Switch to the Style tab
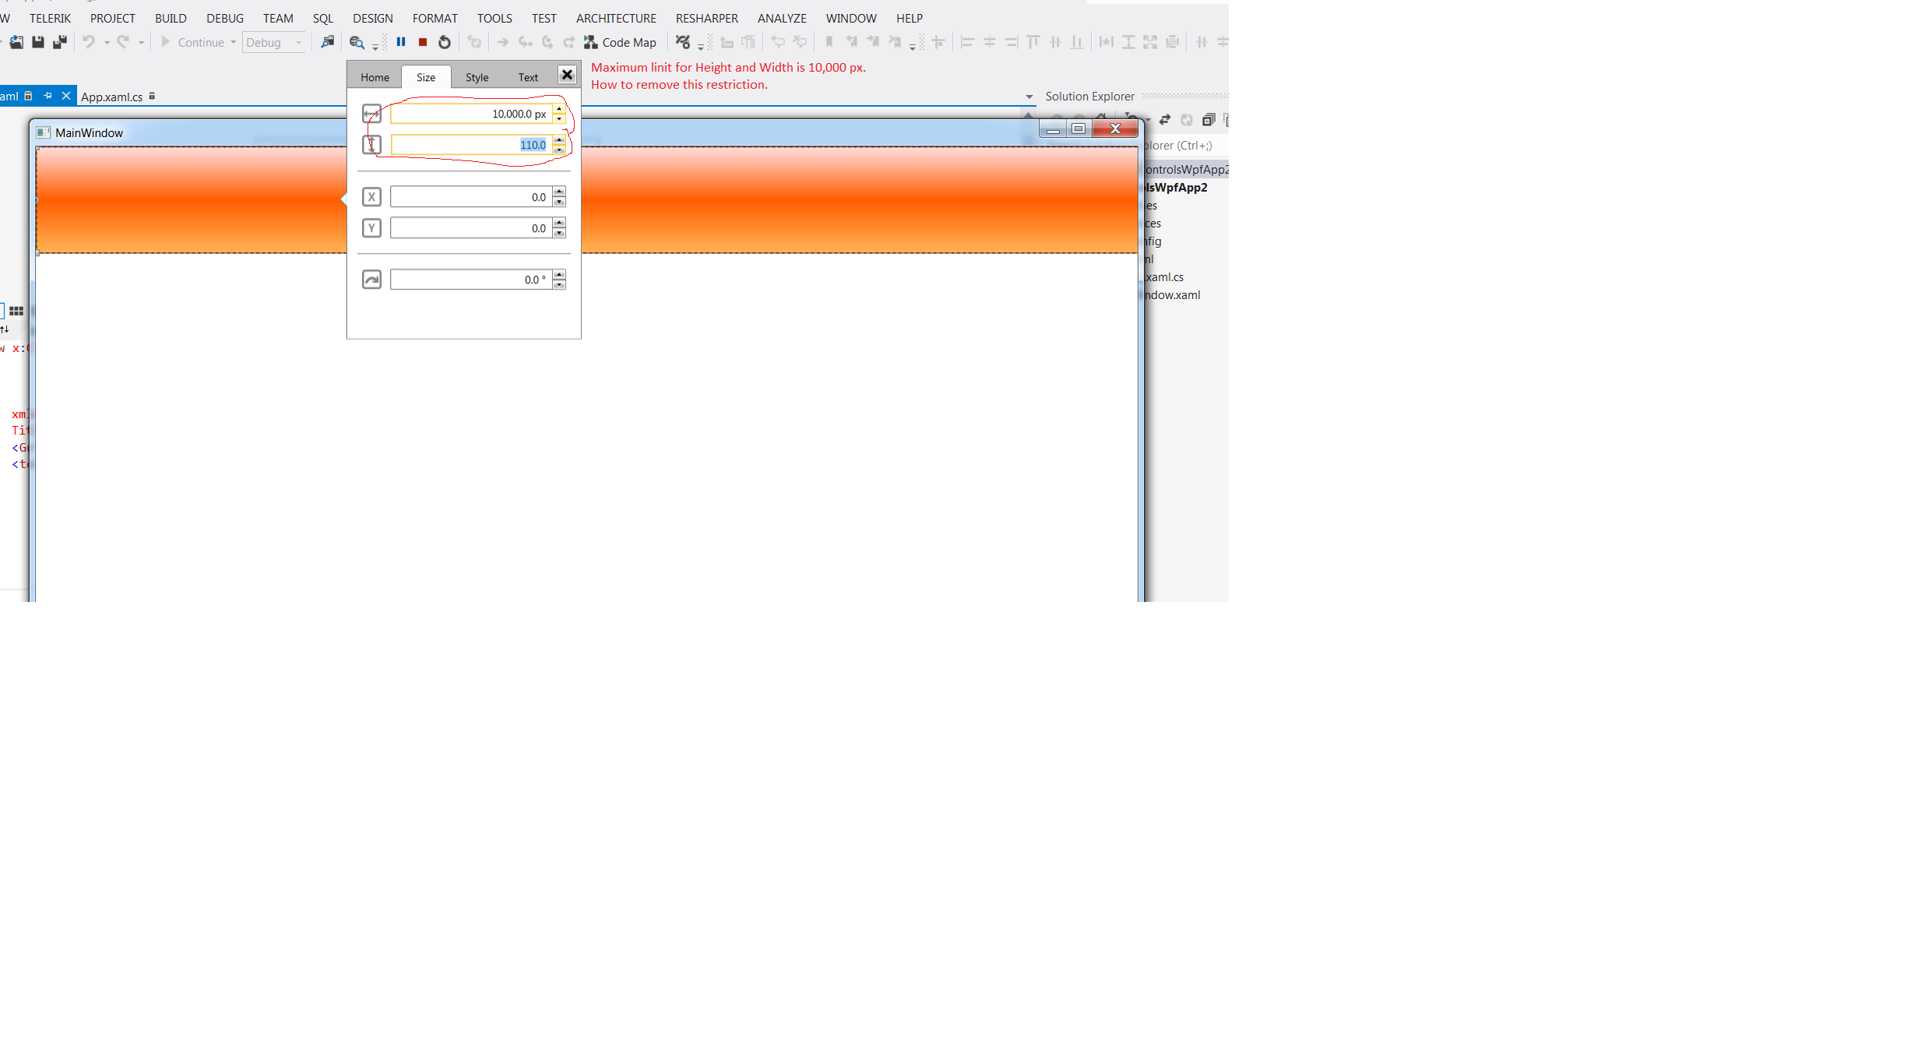The image size is (1914, 1056). point(477,77)
